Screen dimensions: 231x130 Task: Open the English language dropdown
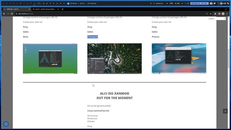coord(217,18)
